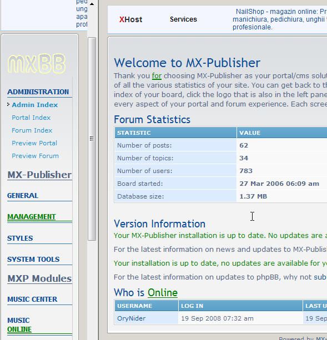Click the 'Version Information' heading
The width and height of the screenshot is (327, 340).
pos(159,224)
